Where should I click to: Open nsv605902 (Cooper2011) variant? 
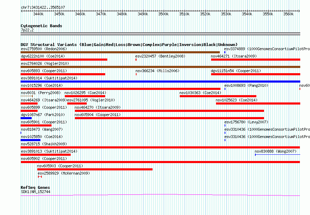tap(44, 159)
